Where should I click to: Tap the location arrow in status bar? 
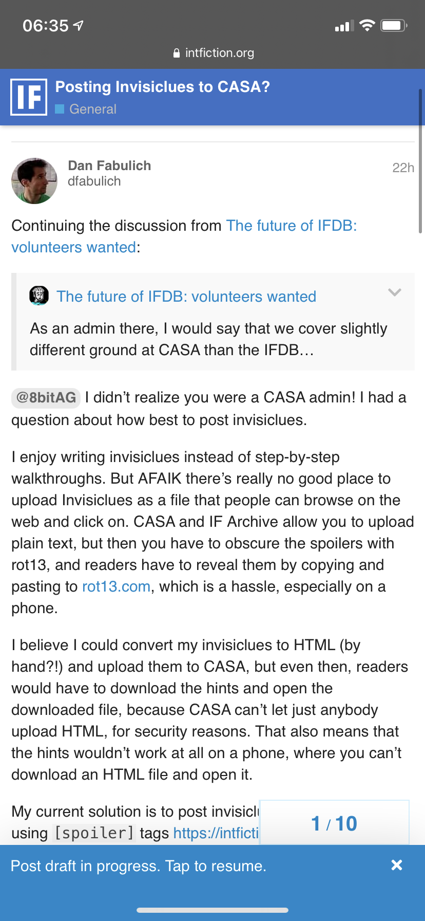click(79, 25)
